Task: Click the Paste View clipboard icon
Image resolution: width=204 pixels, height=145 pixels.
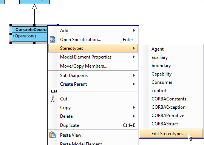Action: click(x=53, y=135)
